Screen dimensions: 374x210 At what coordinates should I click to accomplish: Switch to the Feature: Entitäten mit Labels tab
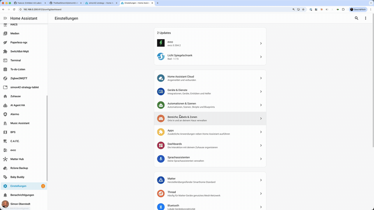click(x=30, y=3)
